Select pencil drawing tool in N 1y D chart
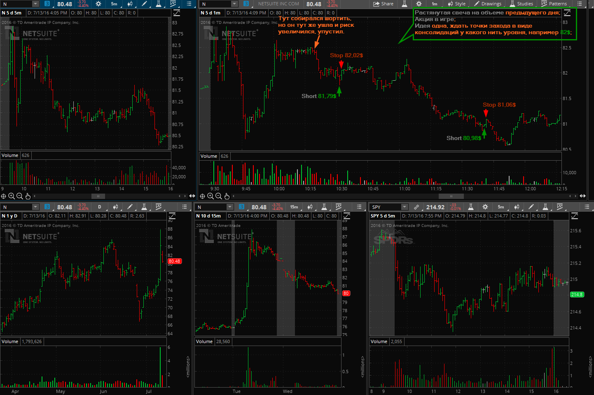 130,207
